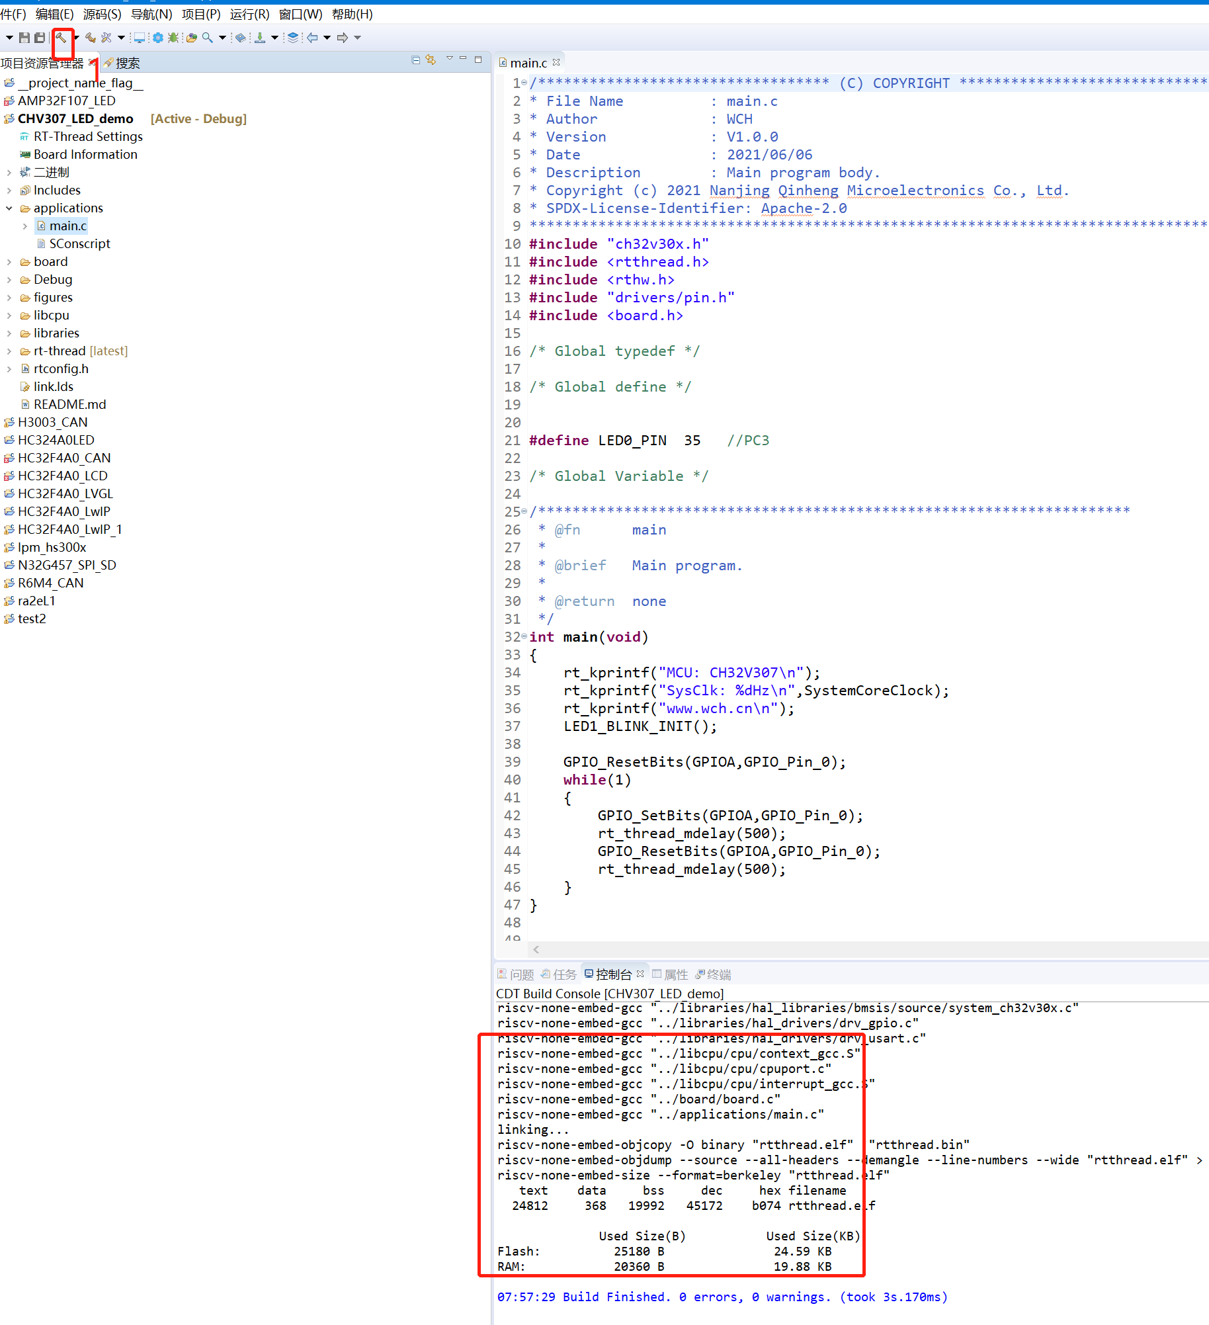Expand the 二进制 binaries node
Screen dimensions: 1209x1325
[x=9, y=173]
